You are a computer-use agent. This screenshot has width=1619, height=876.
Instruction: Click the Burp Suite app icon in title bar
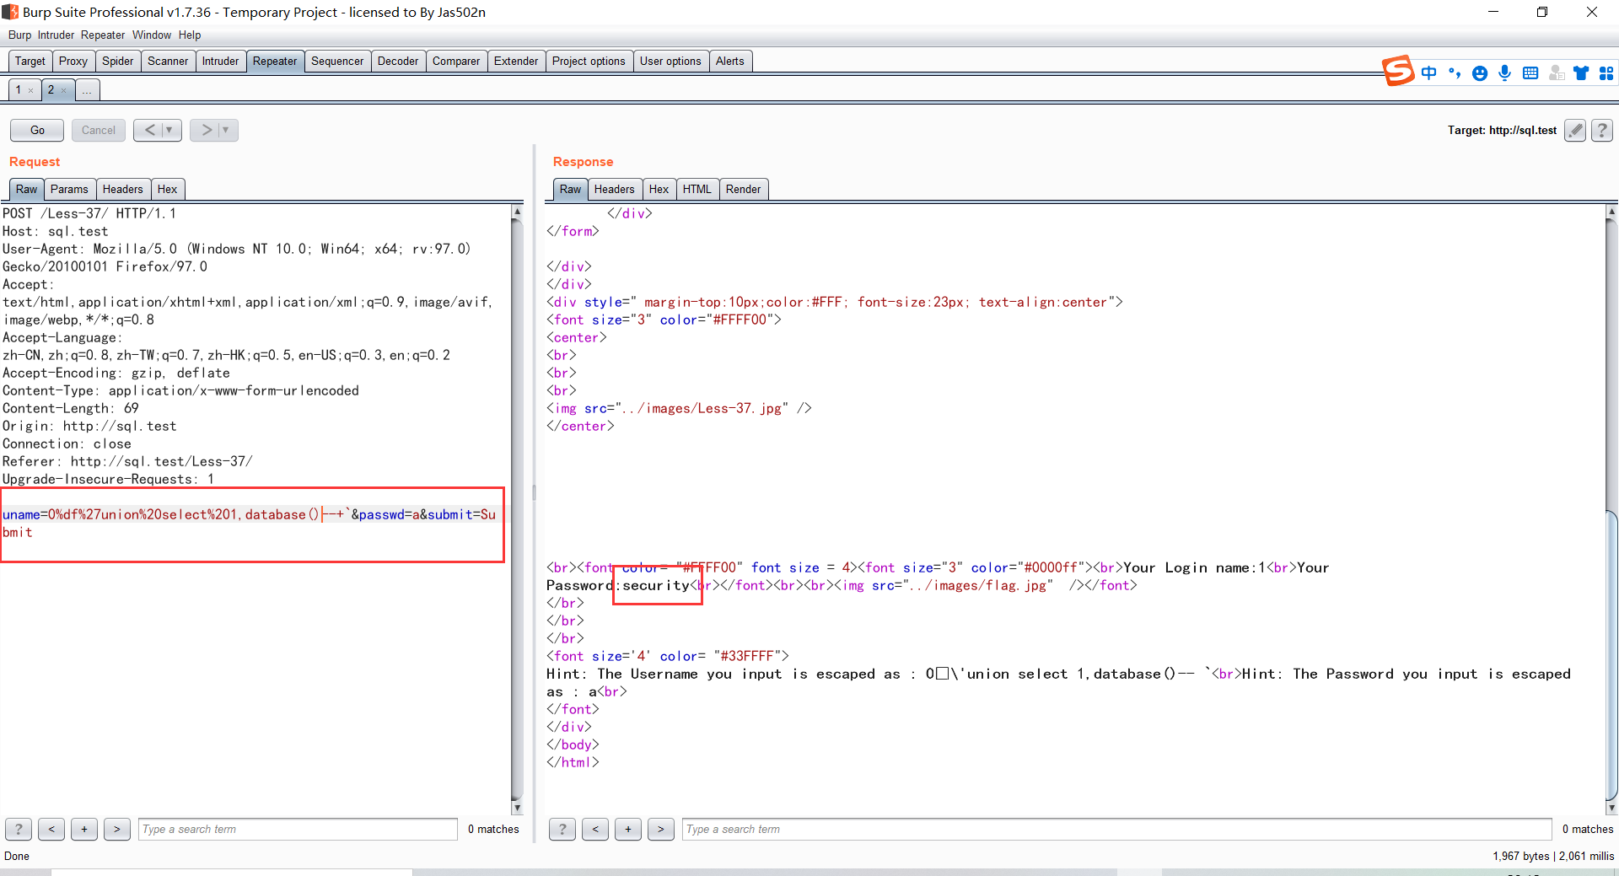tap(10, 12)
